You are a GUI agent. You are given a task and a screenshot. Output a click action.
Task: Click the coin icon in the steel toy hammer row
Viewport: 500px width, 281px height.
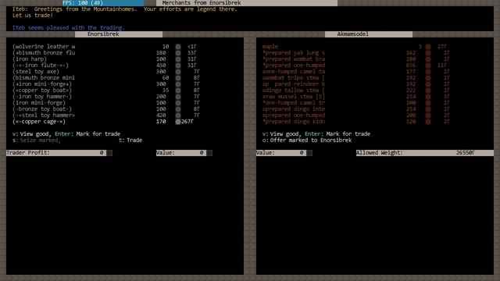coord(178,116)
